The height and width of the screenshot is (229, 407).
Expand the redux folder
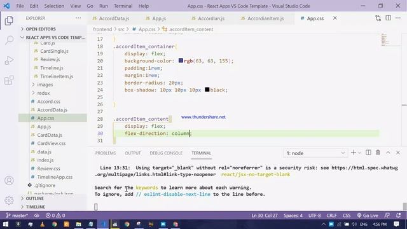click(43, 93)
